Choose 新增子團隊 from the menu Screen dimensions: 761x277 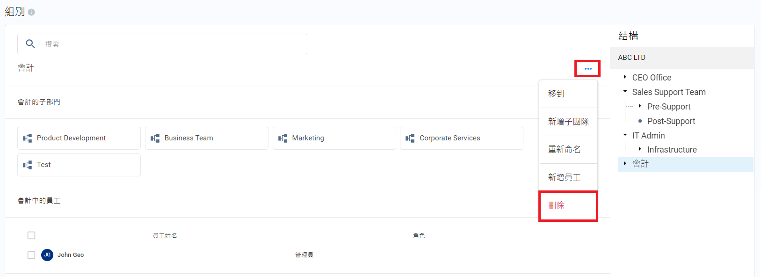pyautogui.click(x=568, y=122)
